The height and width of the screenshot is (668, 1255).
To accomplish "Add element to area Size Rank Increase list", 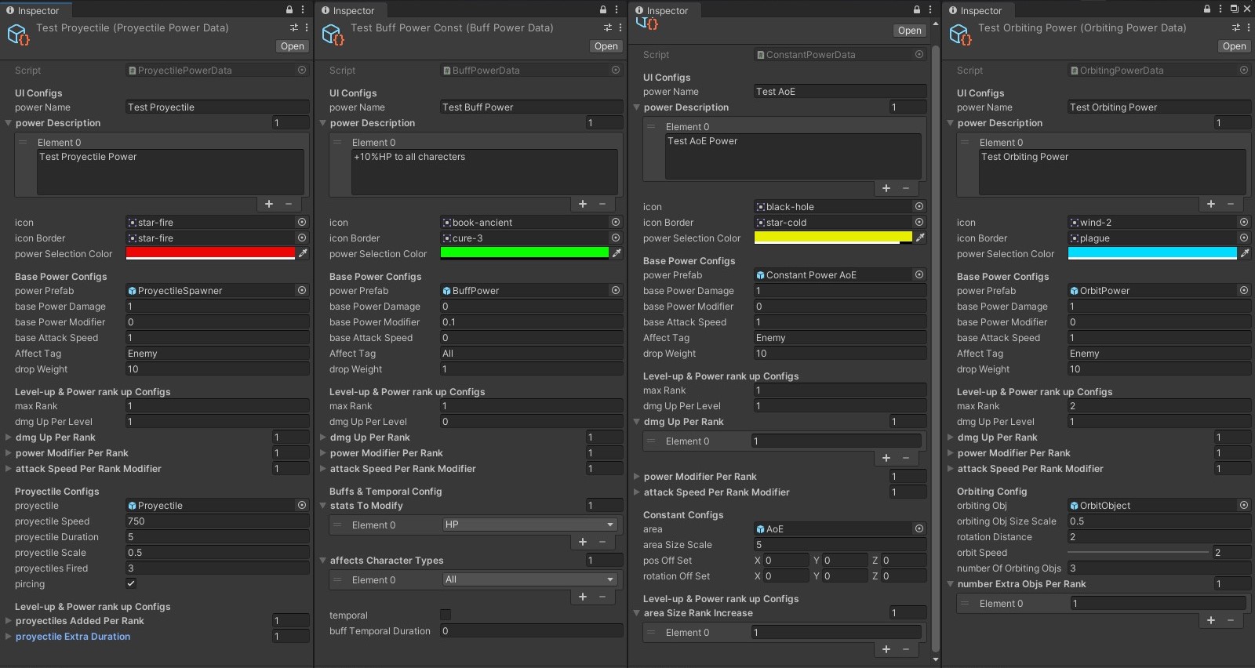I will (886, 649).
